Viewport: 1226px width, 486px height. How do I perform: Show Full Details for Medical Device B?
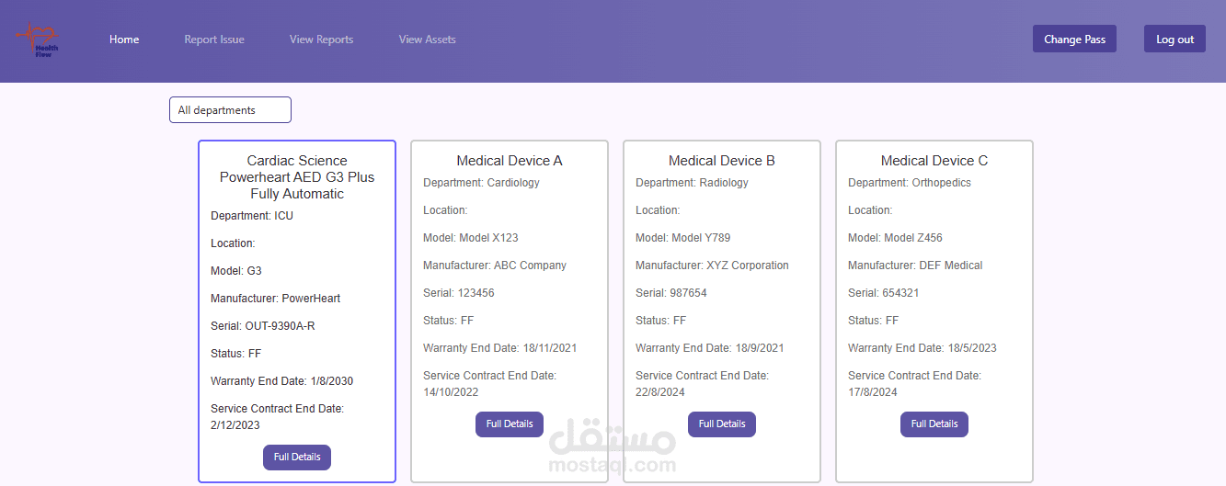tap(722, 424)
